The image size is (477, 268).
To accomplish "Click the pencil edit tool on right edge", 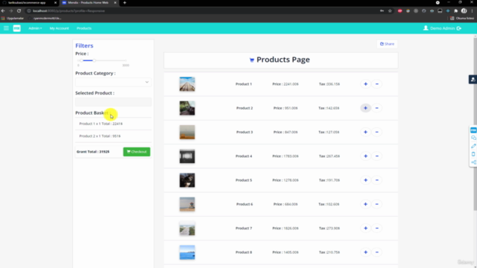I will (473, 146).
